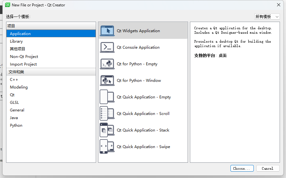Pick Qt Quick Application - Stack label
This screenshot has height=178, width=286.
[x=143, y=130]
